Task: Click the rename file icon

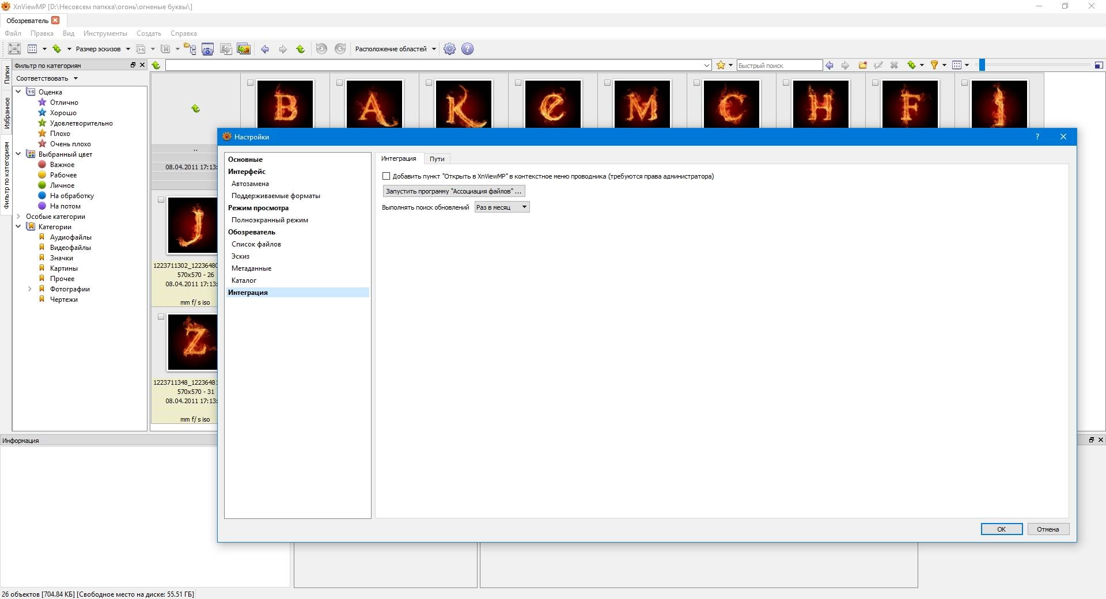Action: pyautogui.click(x=878, y=65)
